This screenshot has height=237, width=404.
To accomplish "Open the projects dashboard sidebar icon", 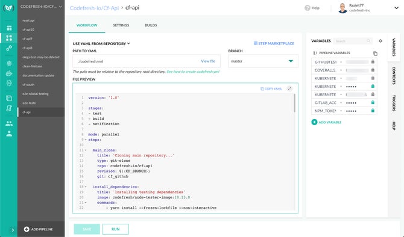I will click(9, 28).
